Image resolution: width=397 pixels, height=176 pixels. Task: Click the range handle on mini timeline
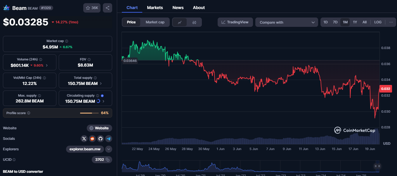(377, 166)
